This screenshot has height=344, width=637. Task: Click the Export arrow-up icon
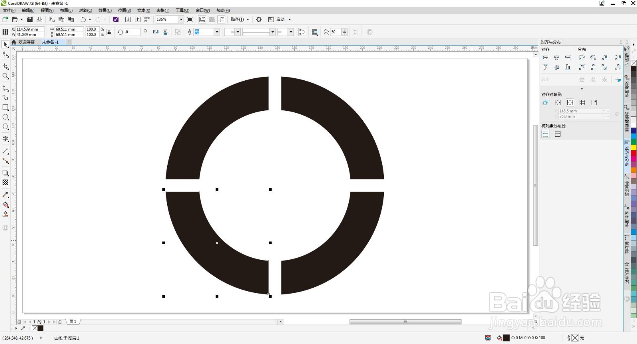click(x=138, y=19)
